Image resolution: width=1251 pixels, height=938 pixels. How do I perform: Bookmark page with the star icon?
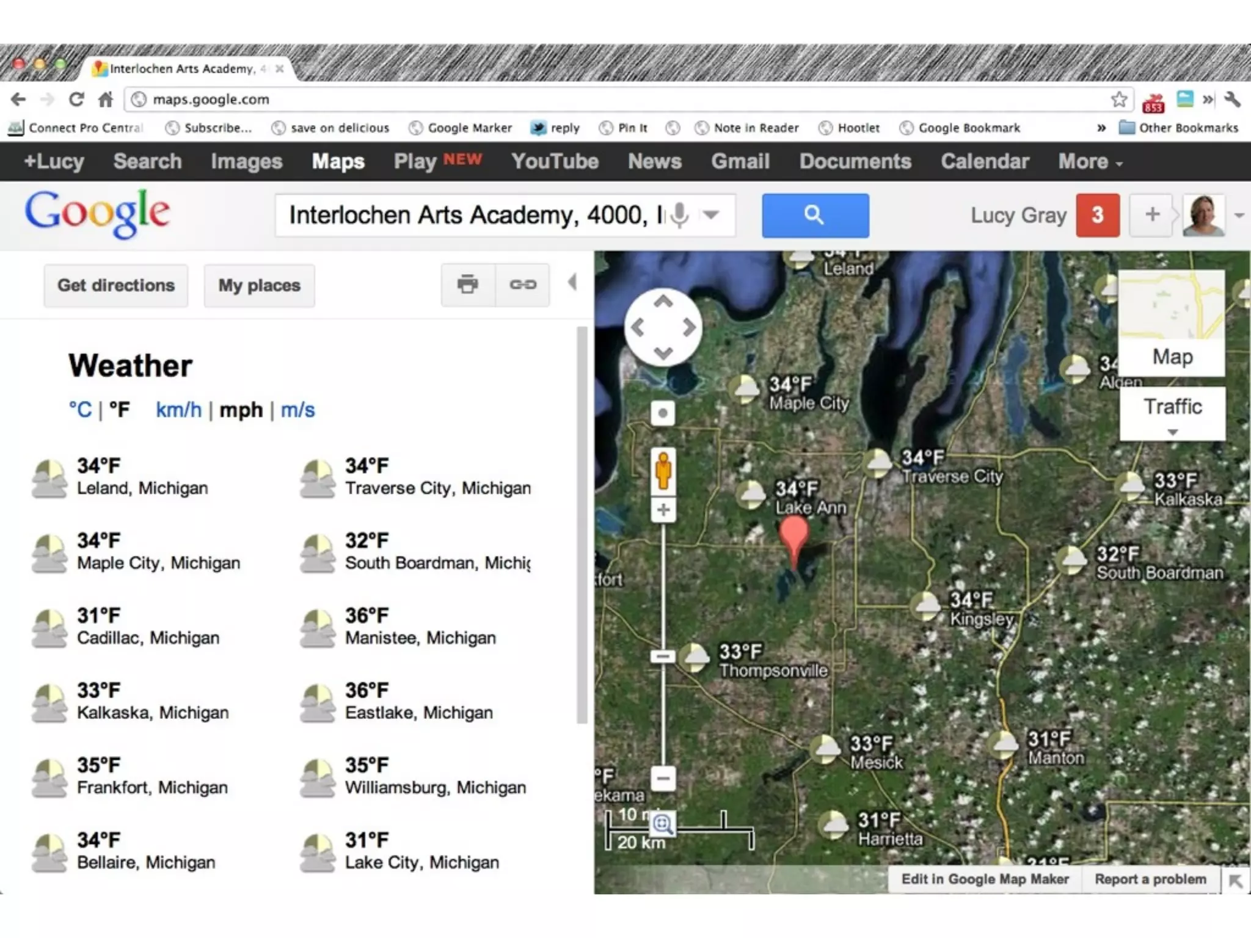click(x=1119, y=99)
